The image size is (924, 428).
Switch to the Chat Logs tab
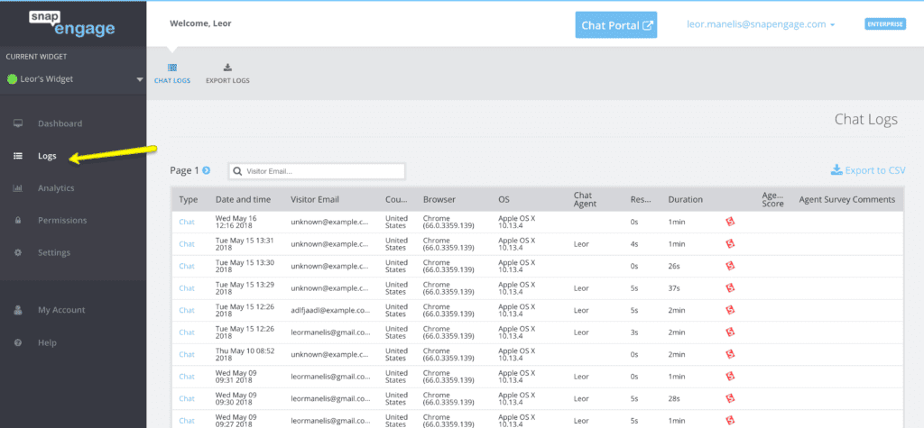(172, 74)
